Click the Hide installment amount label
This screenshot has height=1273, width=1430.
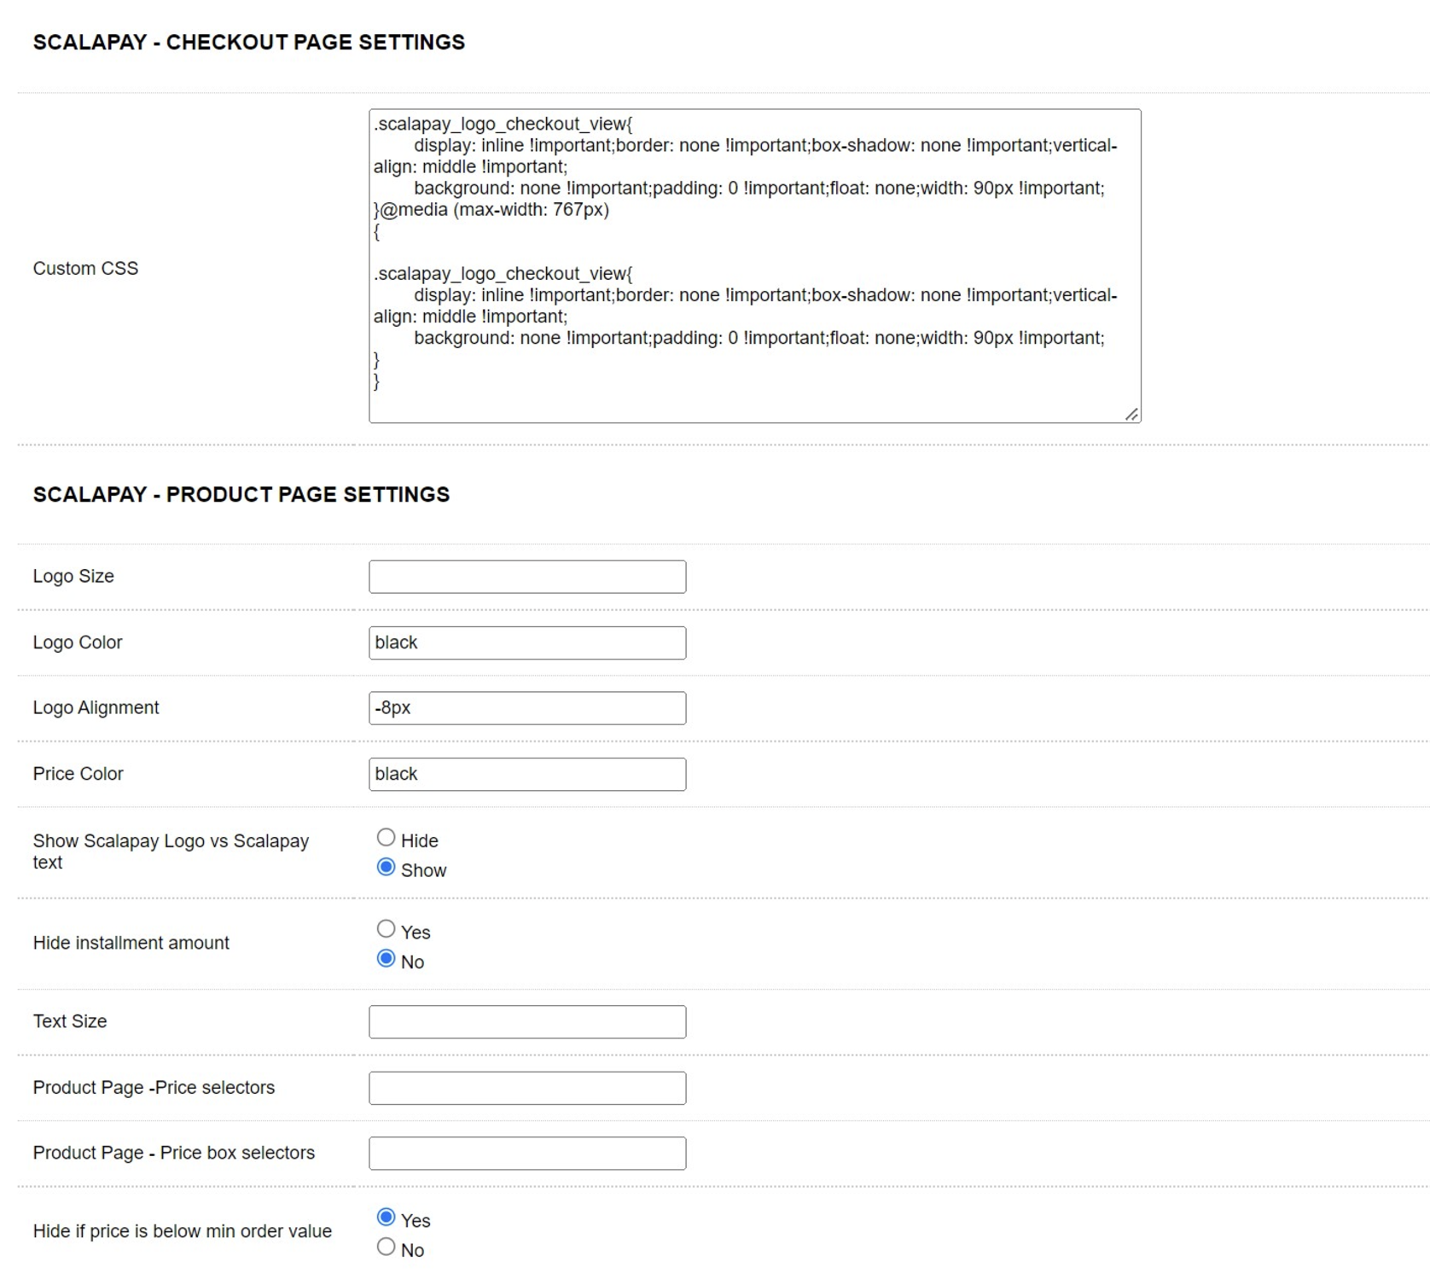click(x=131, y=943)
